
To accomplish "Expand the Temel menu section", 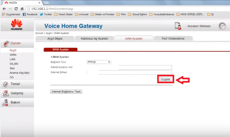I will (17, 84).
